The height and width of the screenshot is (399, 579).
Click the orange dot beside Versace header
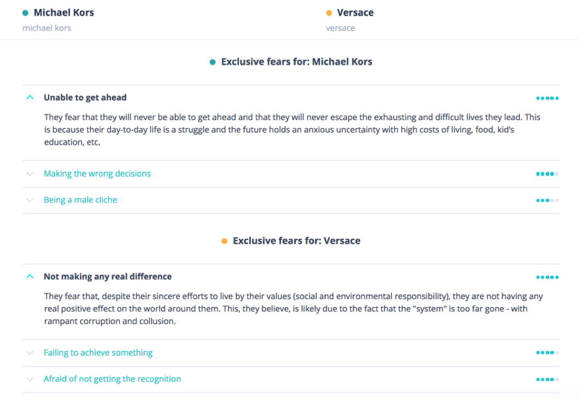click(x=329, y=13)
